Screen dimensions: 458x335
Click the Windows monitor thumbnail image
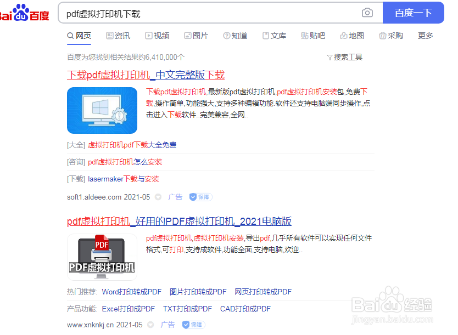(x=102, y=110)
